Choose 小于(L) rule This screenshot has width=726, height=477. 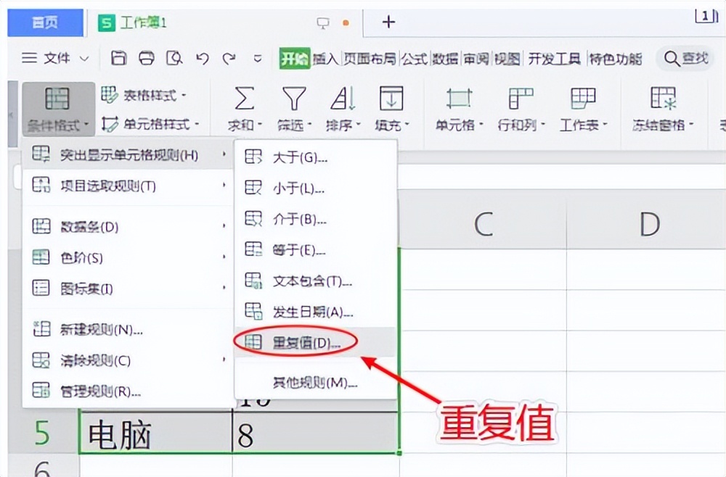316,188
